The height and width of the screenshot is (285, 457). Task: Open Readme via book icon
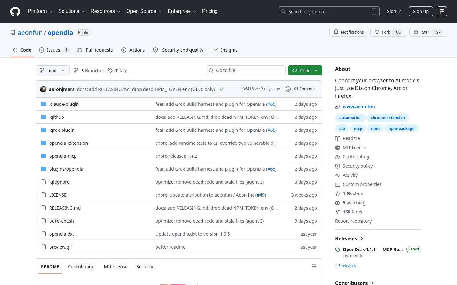(x=338, y=138)
